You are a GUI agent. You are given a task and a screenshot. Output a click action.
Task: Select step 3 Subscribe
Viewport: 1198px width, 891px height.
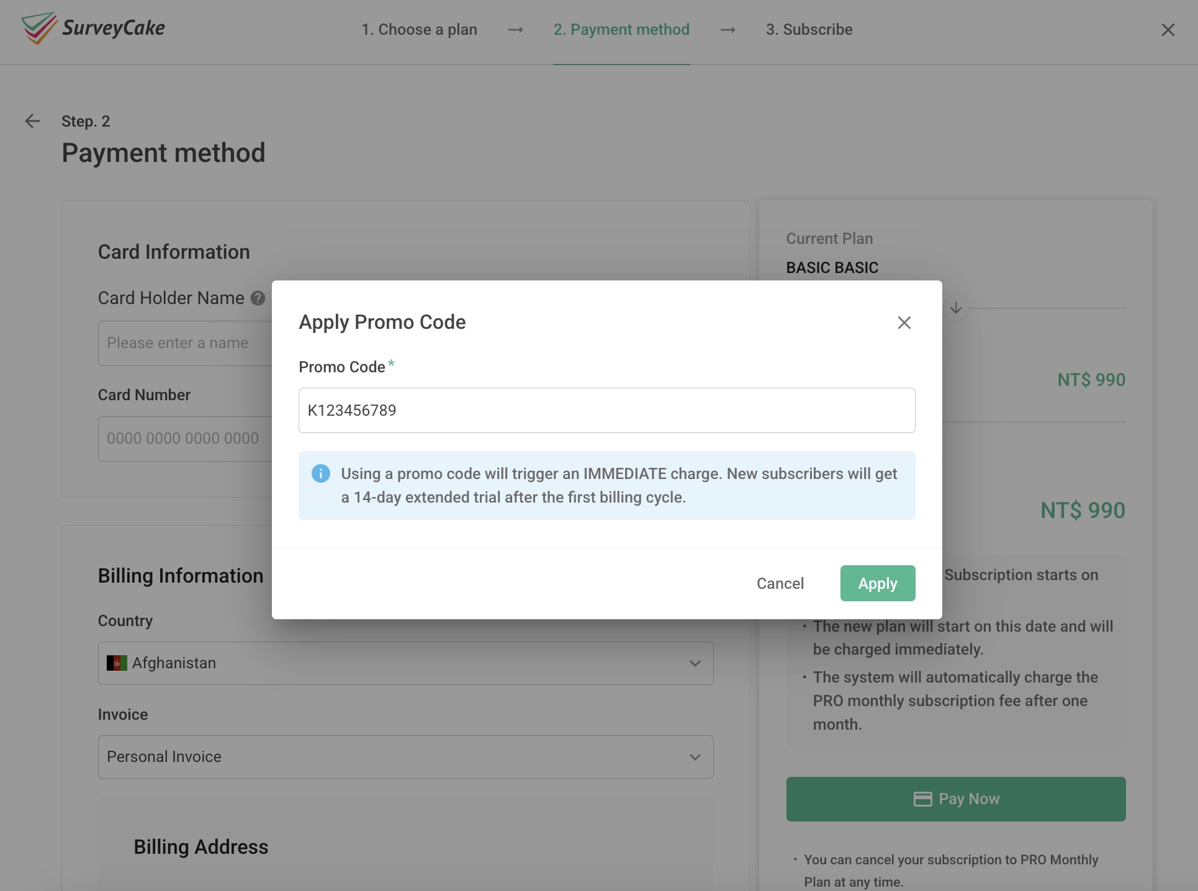click(x=809, y=29)
